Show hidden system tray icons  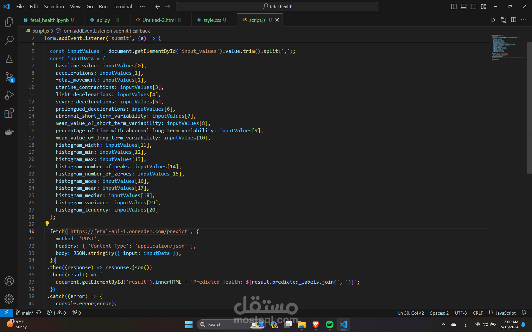pyautogui.click(x=444, y=324)
